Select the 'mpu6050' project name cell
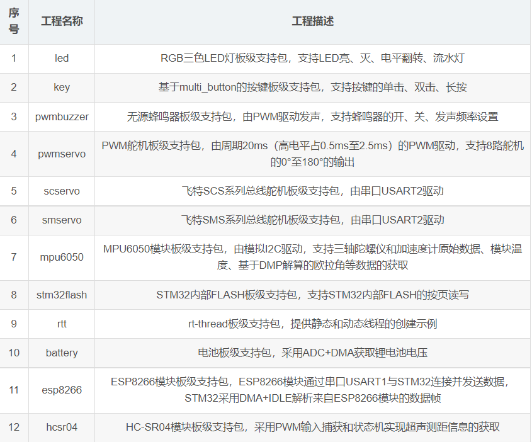 [x=62, y=258]
